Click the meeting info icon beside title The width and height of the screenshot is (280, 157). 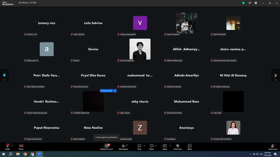click(20, 3)
